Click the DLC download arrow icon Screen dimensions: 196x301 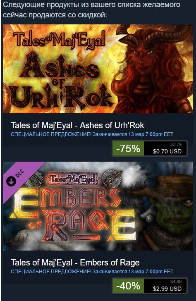point(11,181)
